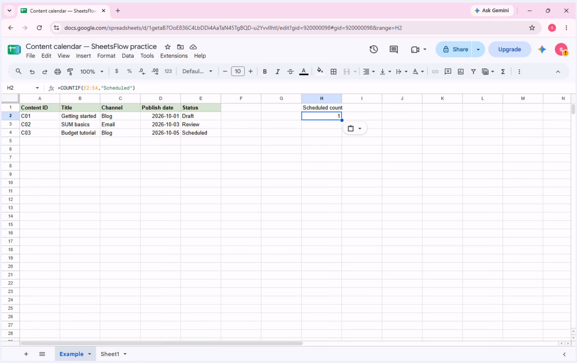
Task: Open the Share options dropdown arrow
Action: coord(478,49)
